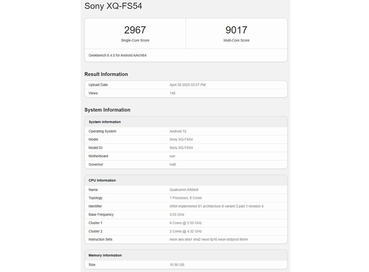Click the Base Frequency label
The image size is (369, 272).
[101, 215]
